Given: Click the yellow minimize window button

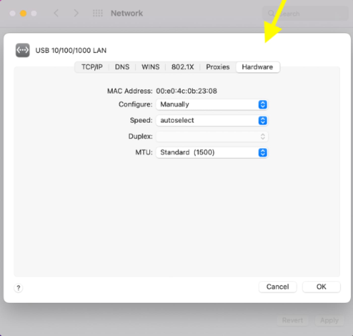Looking at the screenshot, I should coord(23,13).
